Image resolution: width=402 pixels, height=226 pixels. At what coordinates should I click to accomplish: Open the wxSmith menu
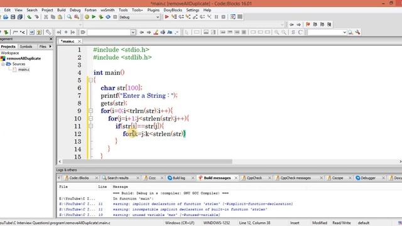(107, 10)
